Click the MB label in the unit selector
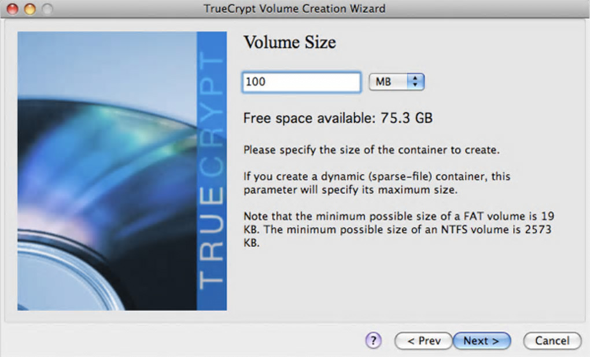Screen dimensions: 590x357 (383, 82)
